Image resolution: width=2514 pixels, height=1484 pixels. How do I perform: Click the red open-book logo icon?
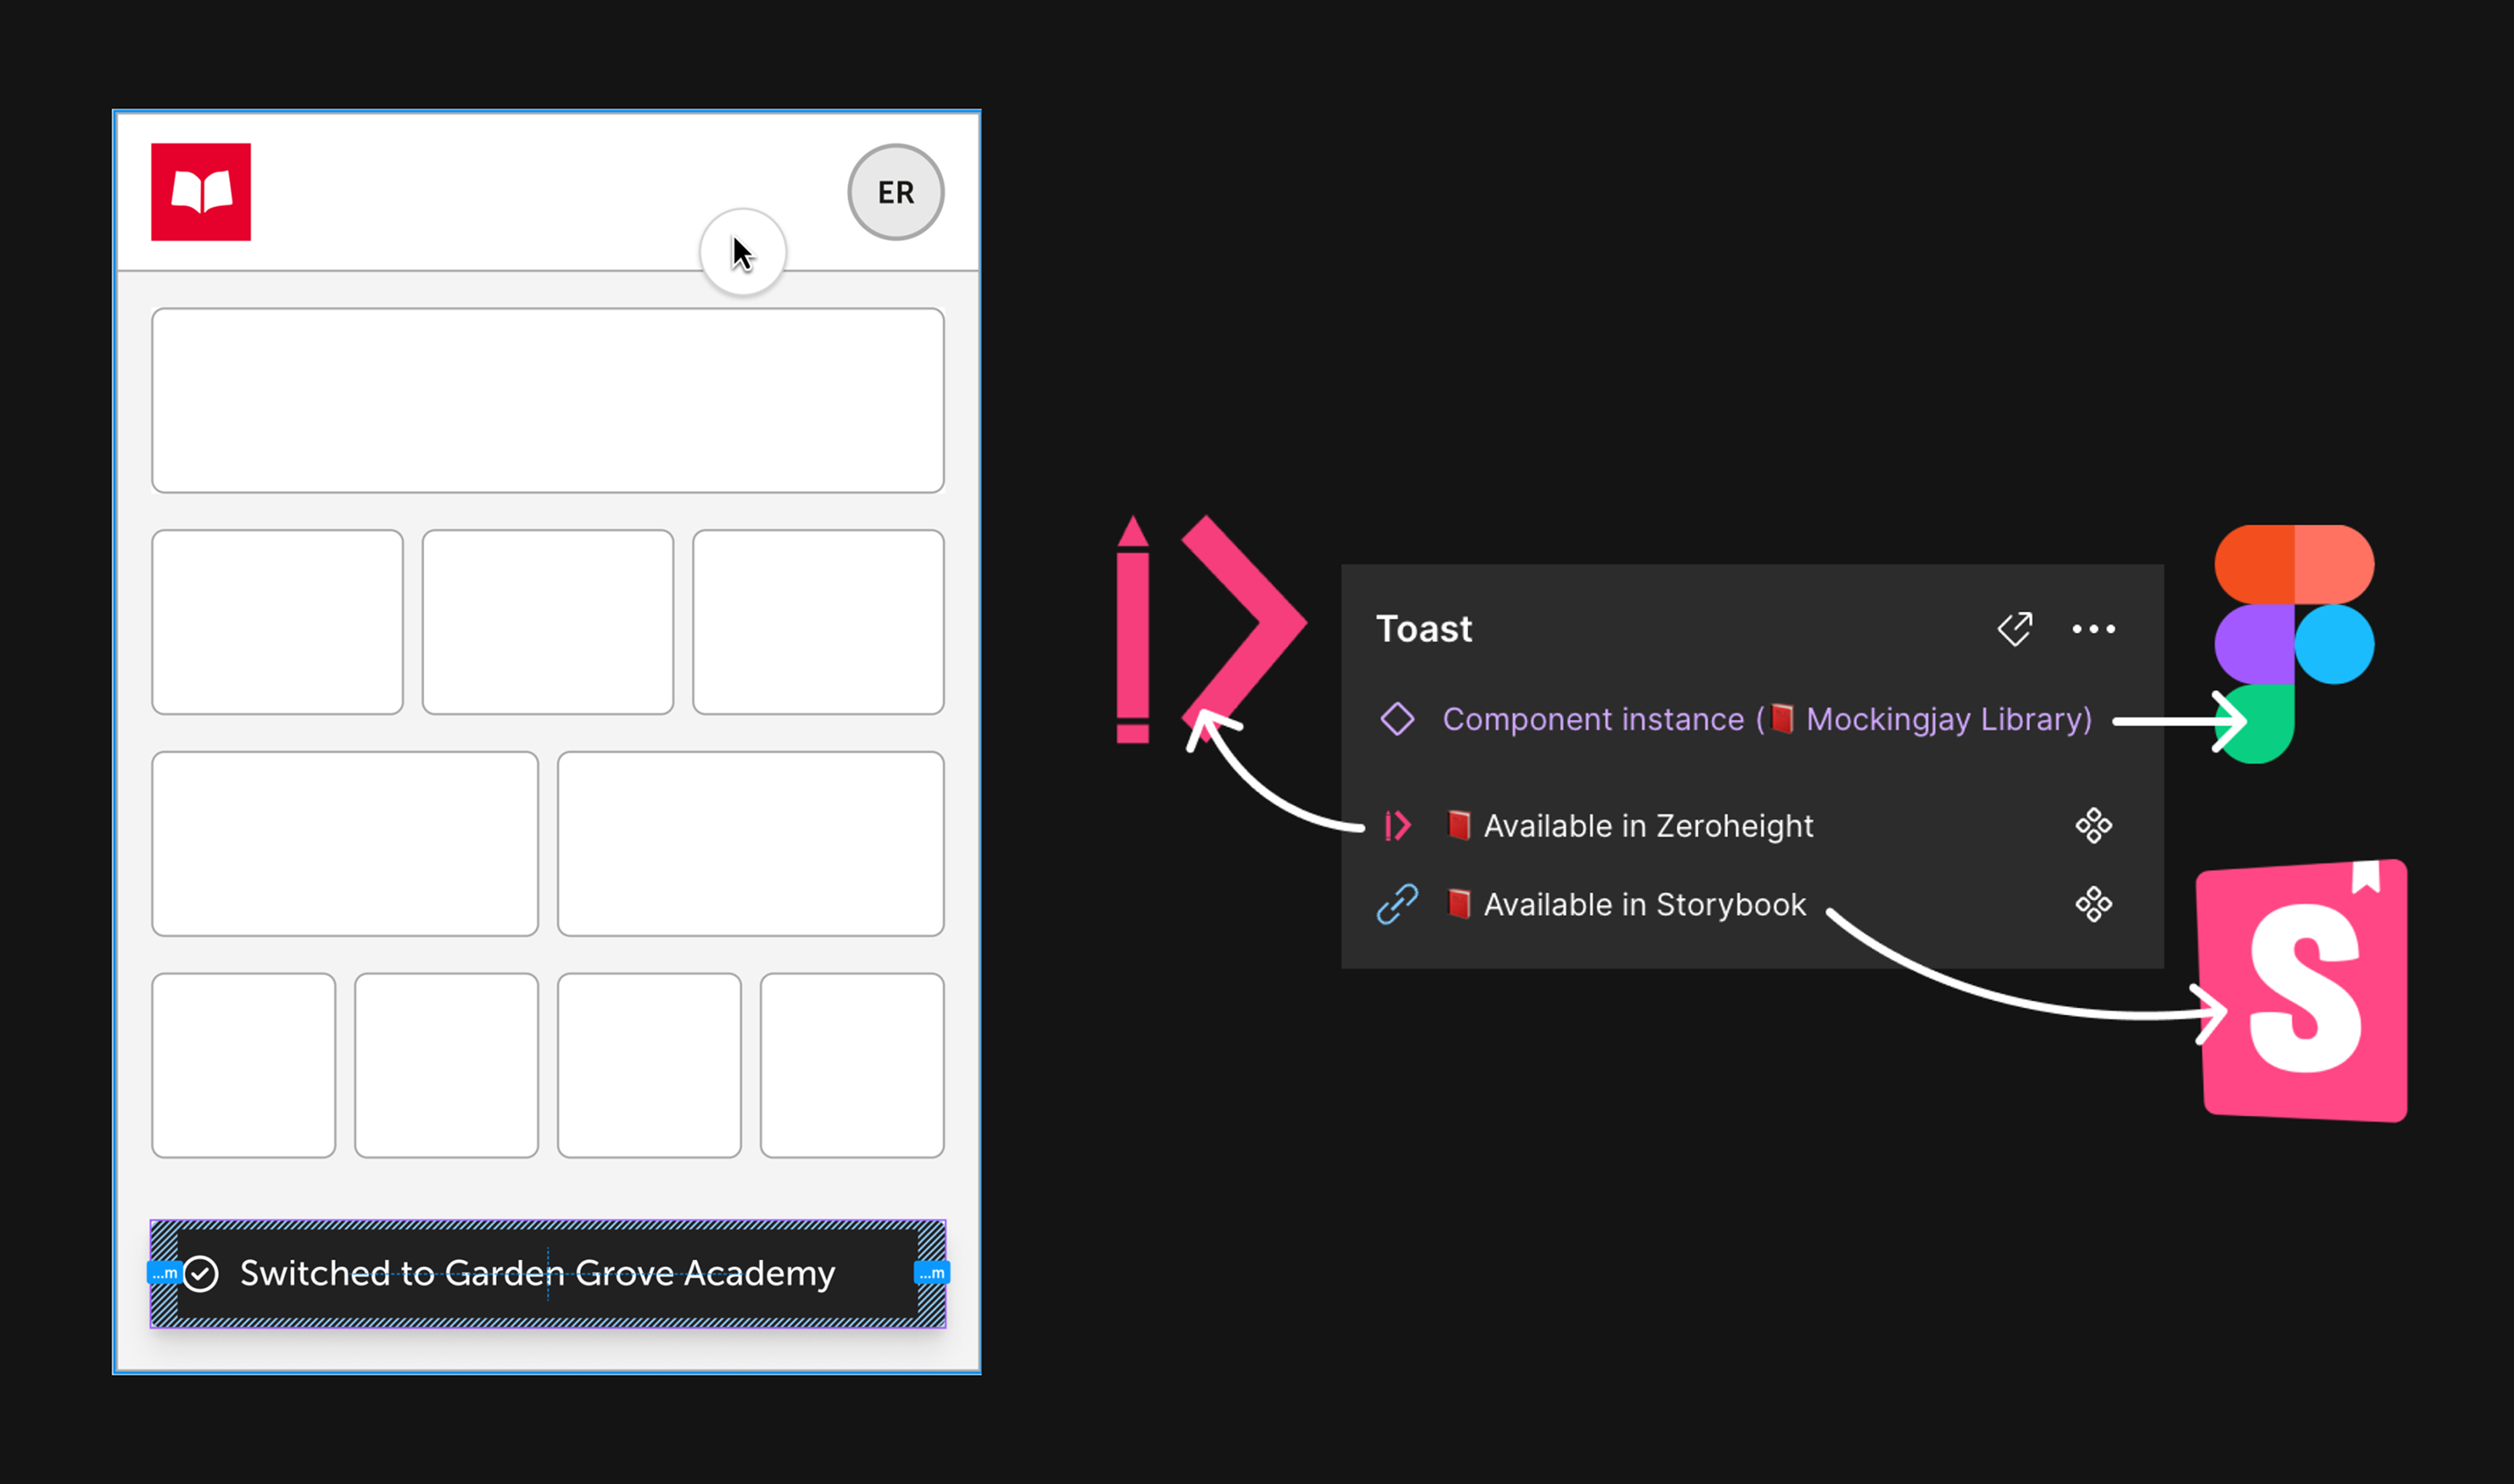201,192
